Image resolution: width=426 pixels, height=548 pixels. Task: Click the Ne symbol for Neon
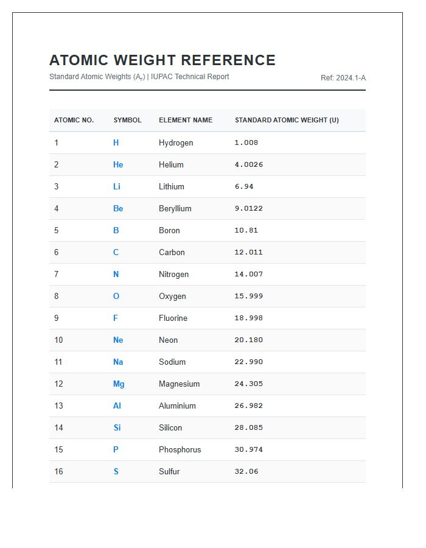(118, 340)
